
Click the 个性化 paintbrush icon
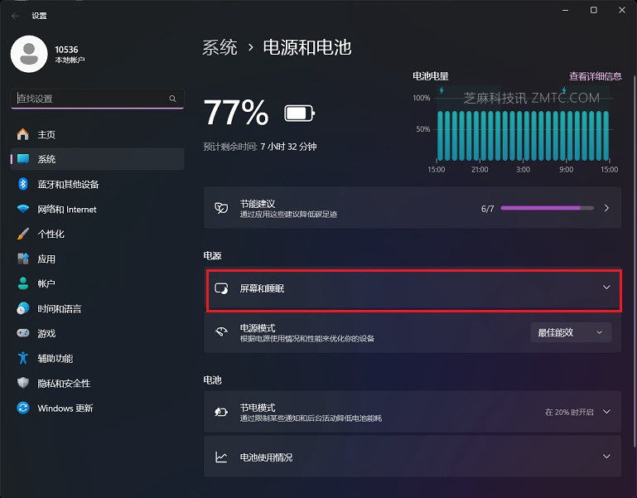(x=23, y=234)
